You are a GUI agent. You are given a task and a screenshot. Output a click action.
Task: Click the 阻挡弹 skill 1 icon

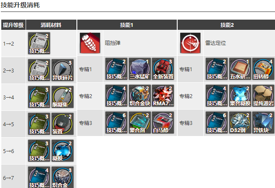pos(90,43)
